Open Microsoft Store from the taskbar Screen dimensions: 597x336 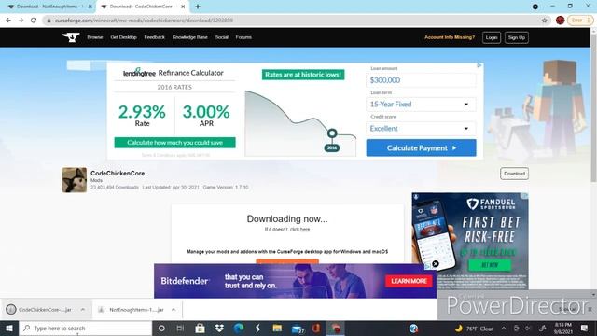pyautogui.click(x=200, y=329)
